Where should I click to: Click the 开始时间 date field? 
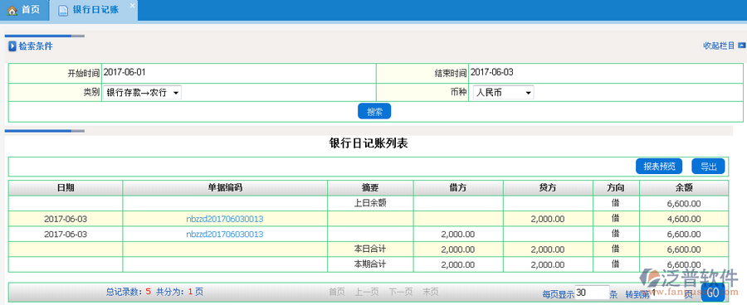coord(239,73)
